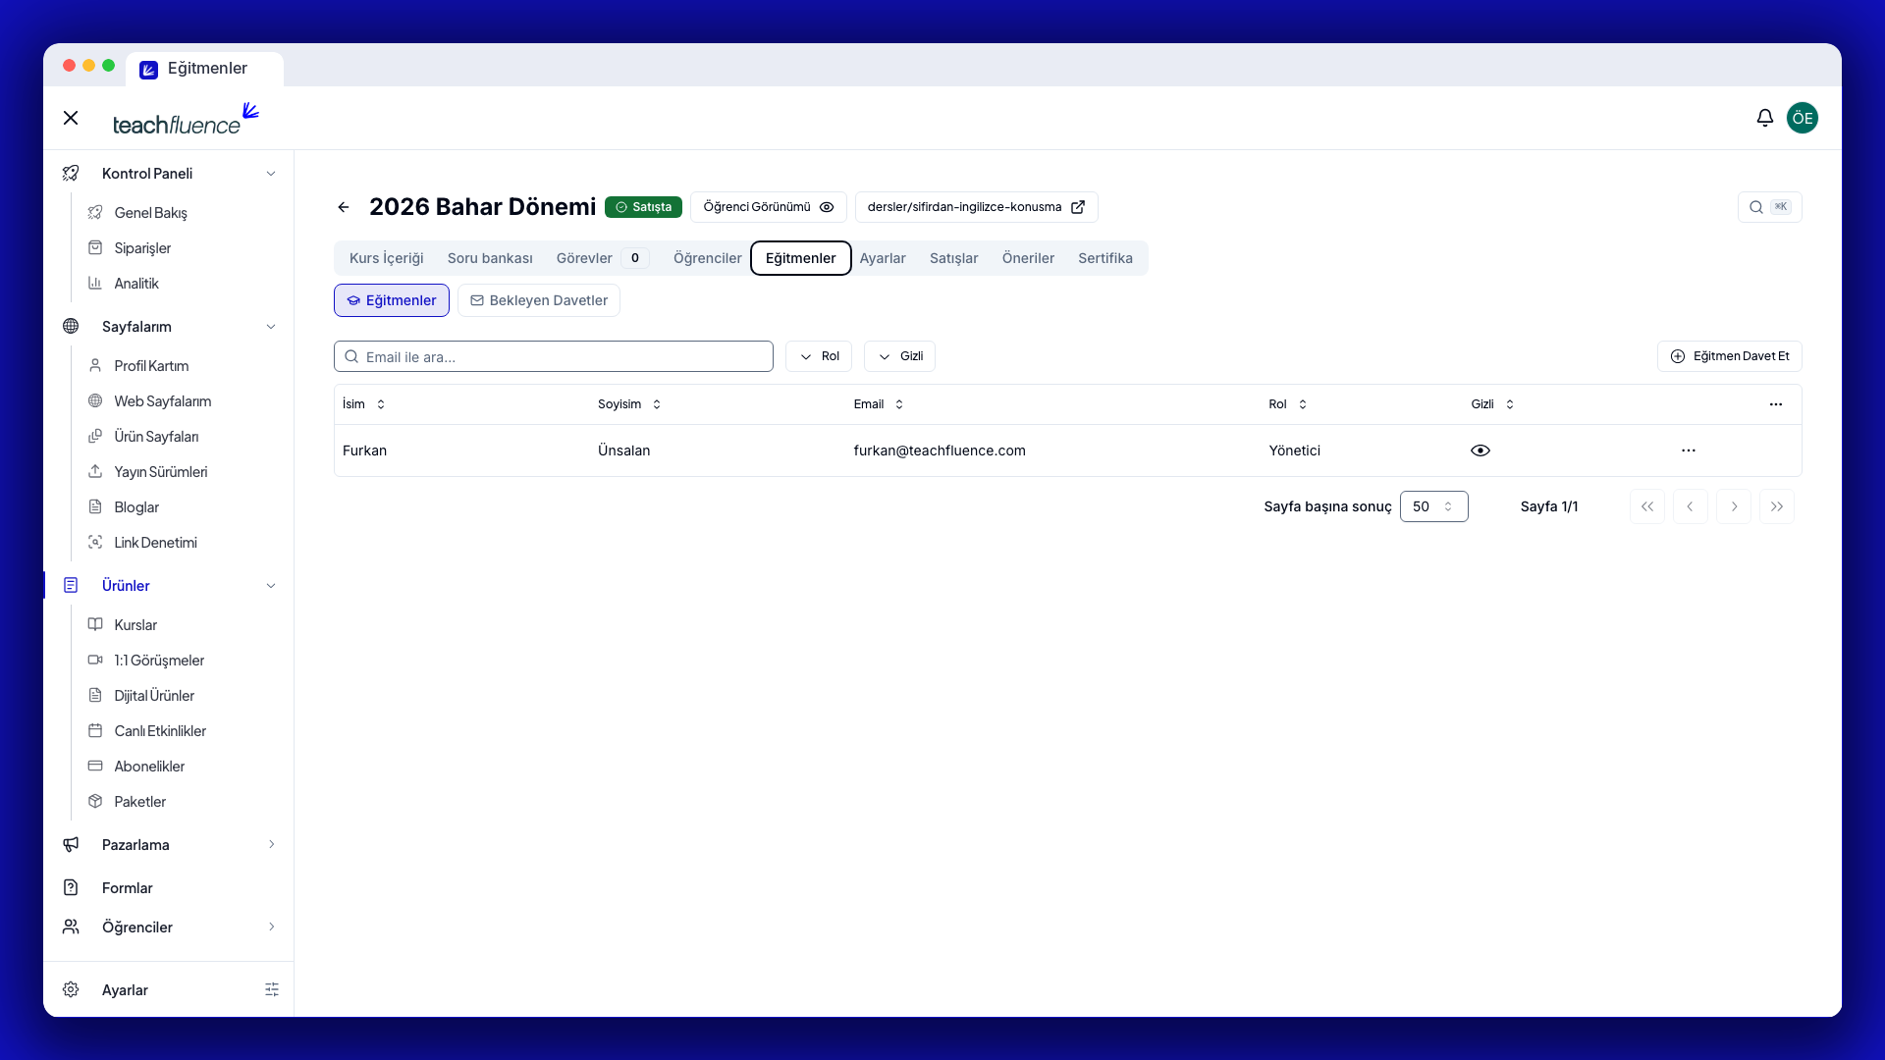Image resolution: width=1885 pixels, height=1060 pixels.
Task: Switch to Soru bankası tab
Action: [490, 258]
